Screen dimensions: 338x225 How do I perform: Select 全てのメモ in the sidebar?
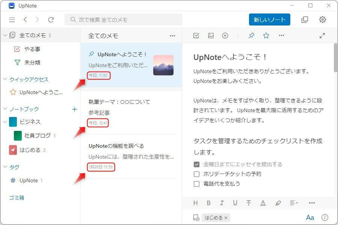[x=41, y=35]
